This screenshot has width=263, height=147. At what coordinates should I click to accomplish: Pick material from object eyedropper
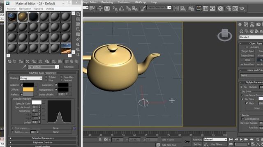tap(24, 67)
